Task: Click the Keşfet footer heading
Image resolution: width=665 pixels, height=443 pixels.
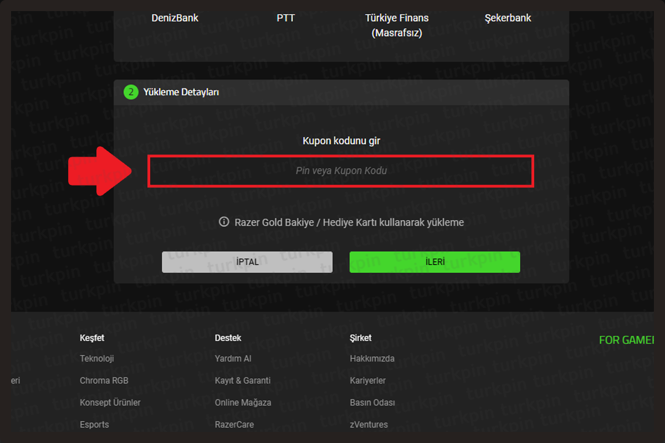Action: click(92, 338)
